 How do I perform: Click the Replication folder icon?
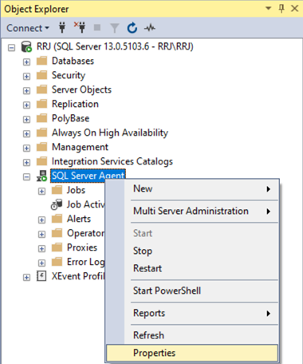point(41,104)
